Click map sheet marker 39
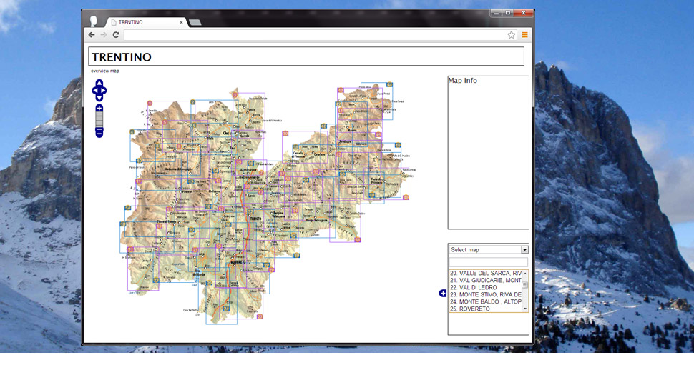This screenshot has width=694, height=365. [285, 133]
